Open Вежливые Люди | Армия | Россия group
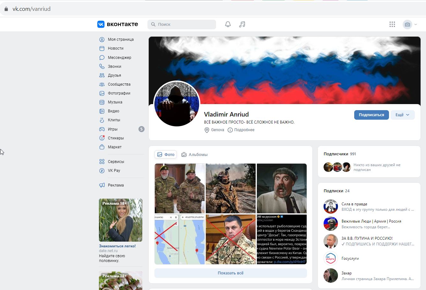This screenshot has width=426, height=290. [371, 221]
